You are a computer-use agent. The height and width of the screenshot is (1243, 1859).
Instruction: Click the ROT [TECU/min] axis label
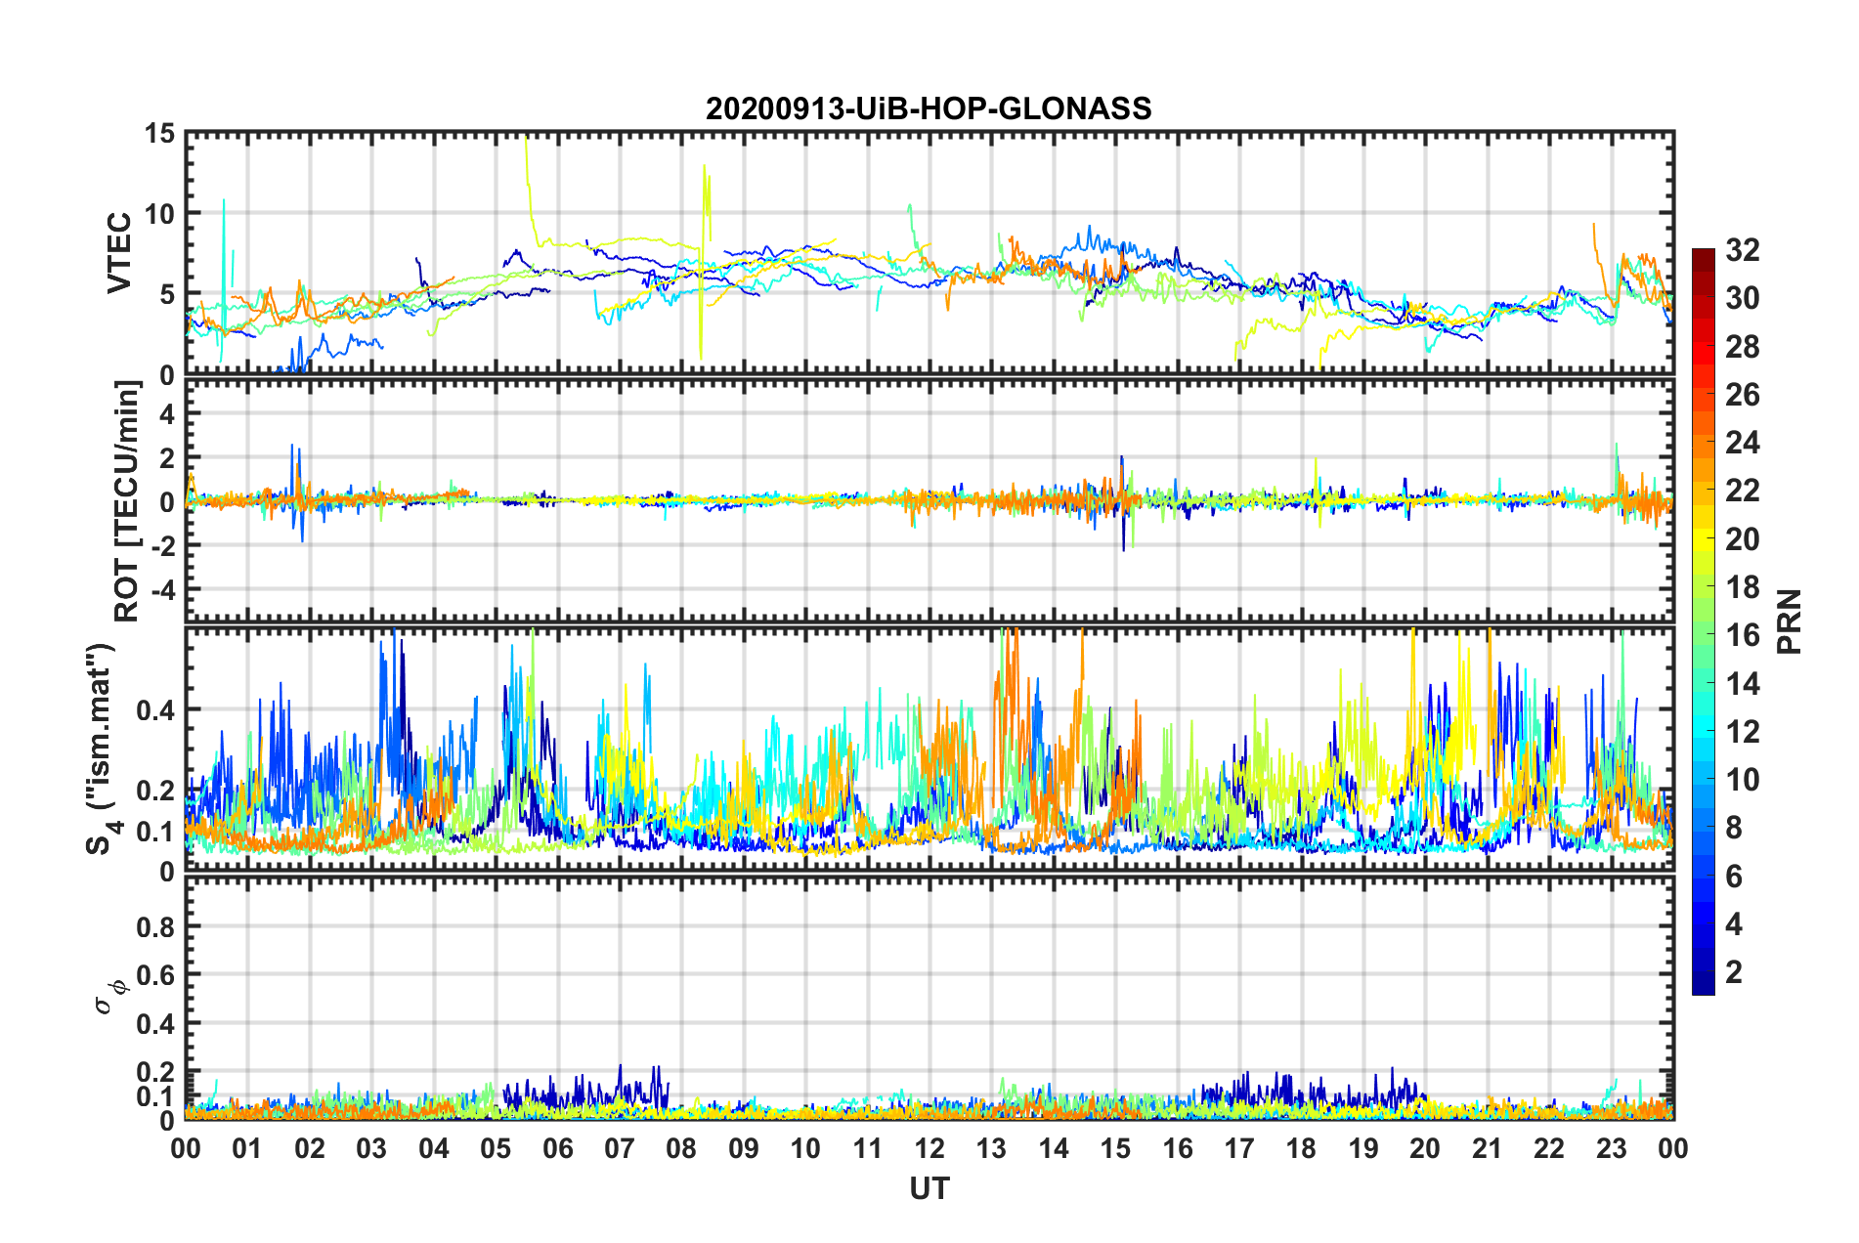[x=127, y=501]
